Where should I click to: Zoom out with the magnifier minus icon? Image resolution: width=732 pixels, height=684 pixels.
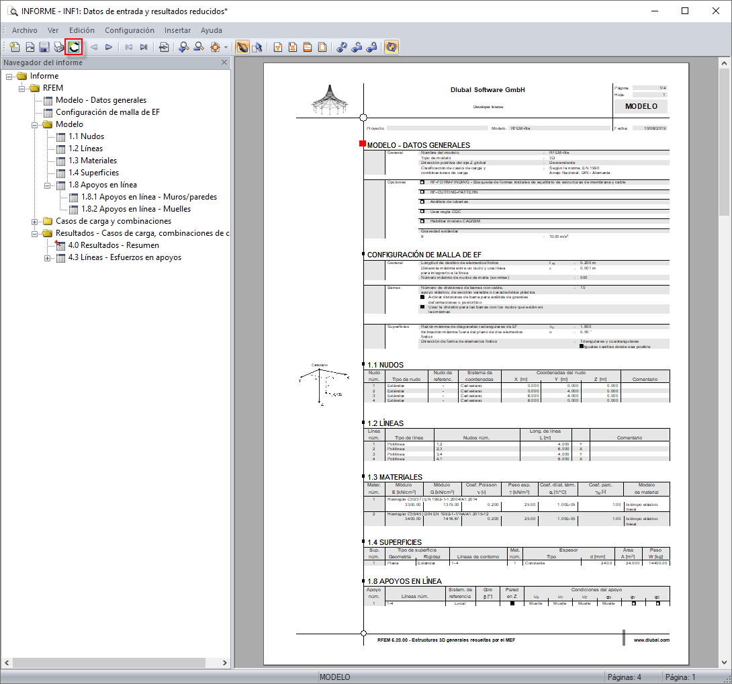coord(199,47)
